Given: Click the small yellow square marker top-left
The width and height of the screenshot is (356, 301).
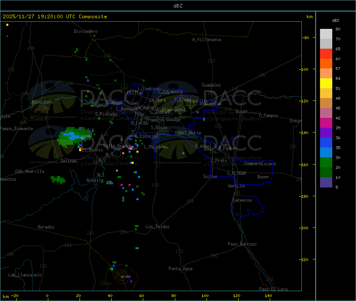Looking at the screenshot, I should click(7, 25).
